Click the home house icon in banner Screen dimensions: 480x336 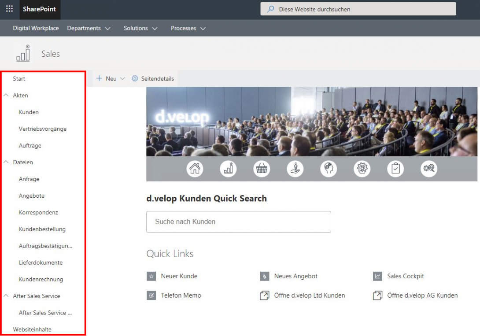(x=195, y=168)
